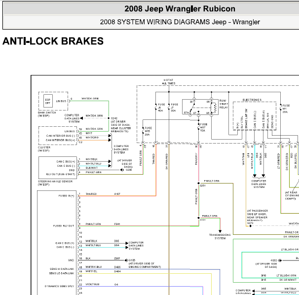Click the 'G105' ground label

pos(132,260)
